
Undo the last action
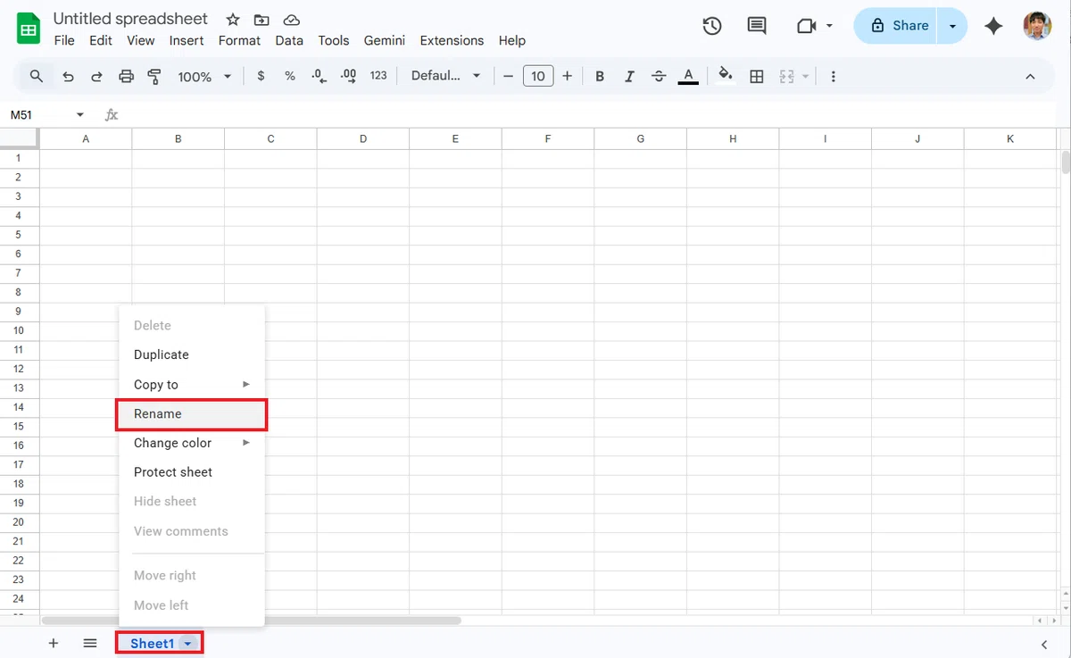68,77
